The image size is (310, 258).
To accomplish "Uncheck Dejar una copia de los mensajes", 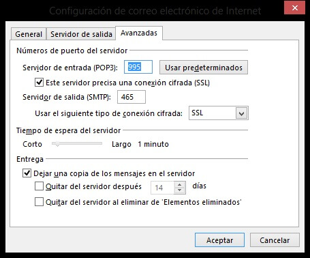I will click(27, 173).
